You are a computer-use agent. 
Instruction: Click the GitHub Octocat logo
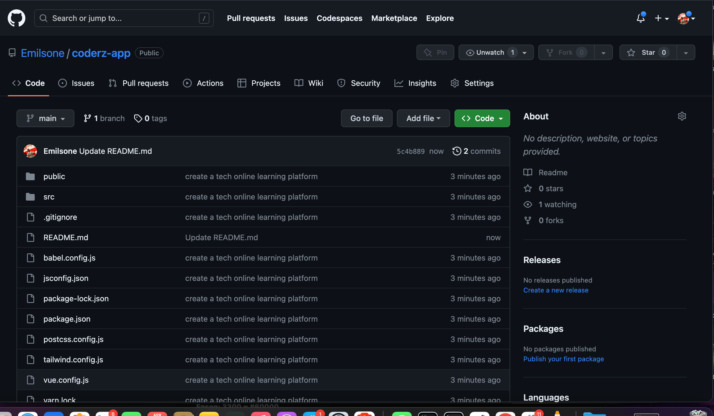pyautogui.click(x=17, y=18)
